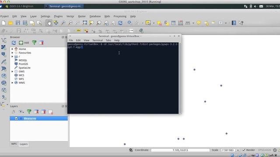Open the Raster menu
Image resolution: width=280 pixels, height=157 pixels.
82,16
